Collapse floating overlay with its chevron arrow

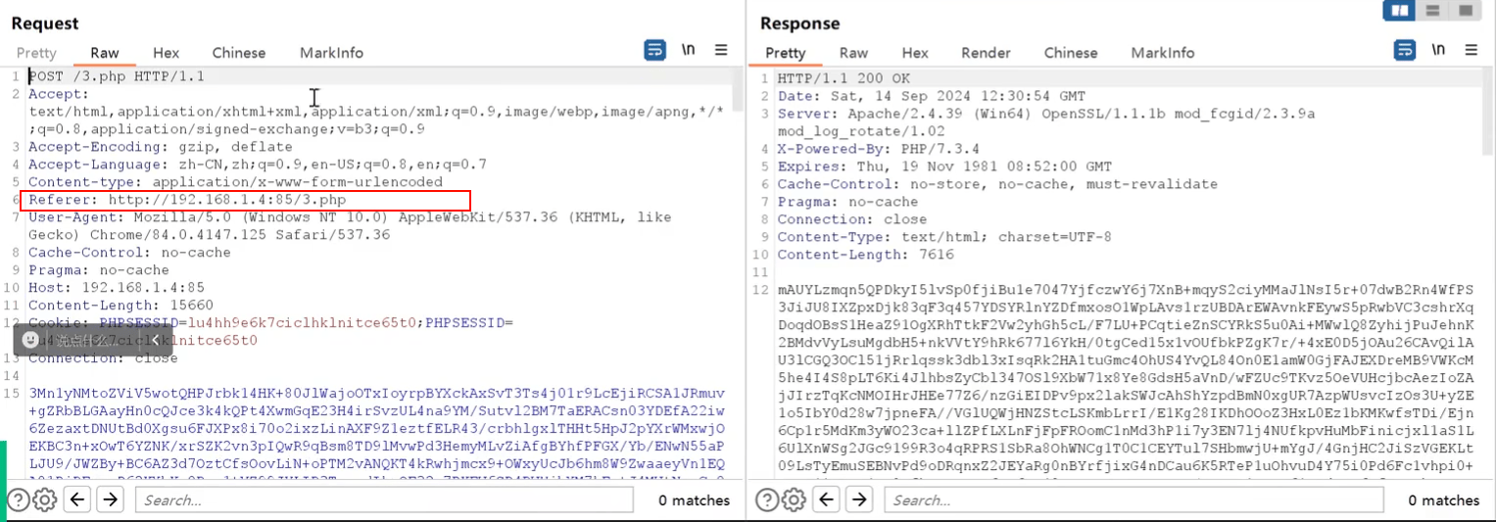[154, 340]
